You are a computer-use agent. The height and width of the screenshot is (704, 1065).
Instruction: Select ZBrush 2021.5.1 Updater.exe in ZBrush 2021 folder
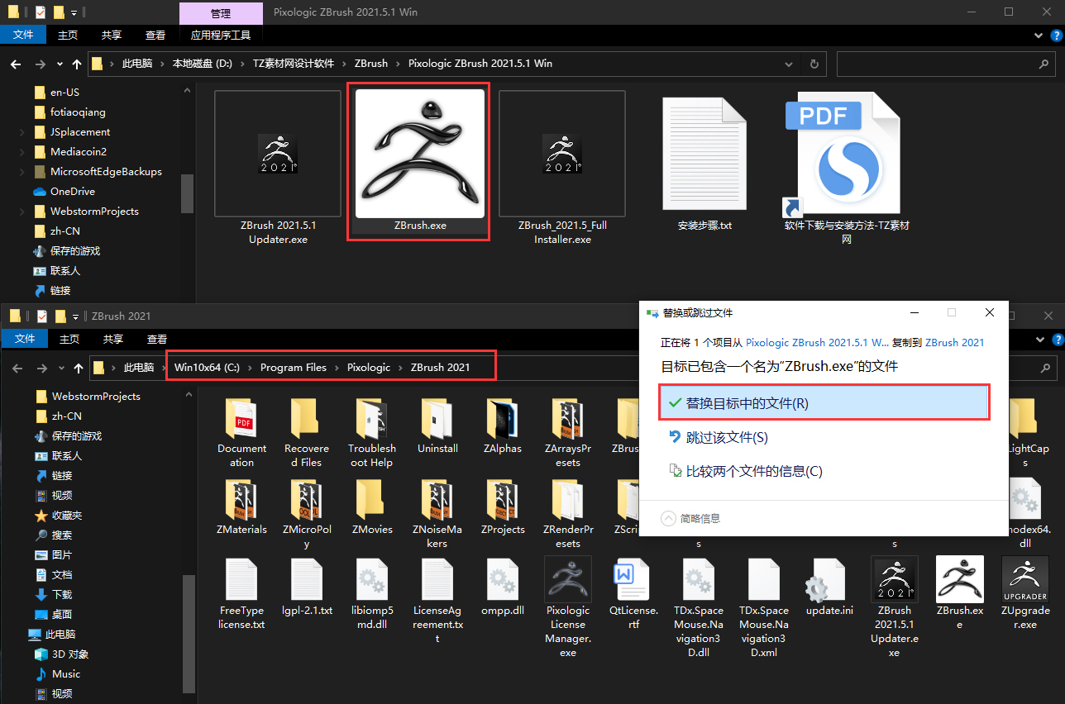tap(894, 607)
